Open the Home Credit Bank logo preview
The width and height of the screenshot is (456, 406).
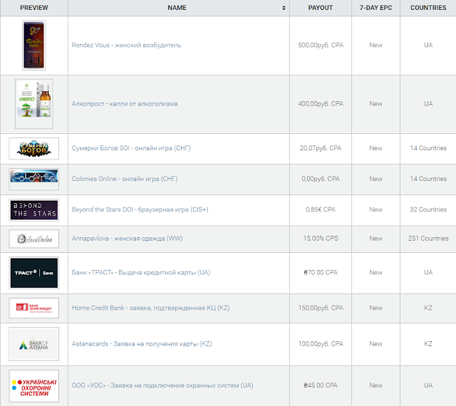34,308
